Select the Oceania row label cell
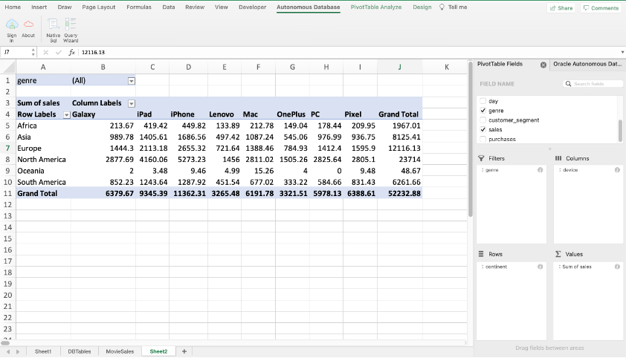This screenshot has width=626, height=358. pos(43,171)
